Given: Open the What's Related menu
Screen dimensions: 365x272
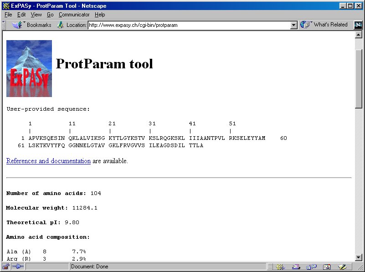Looking at the screenshot, I should pyautogui.click(x=324, y=25).
